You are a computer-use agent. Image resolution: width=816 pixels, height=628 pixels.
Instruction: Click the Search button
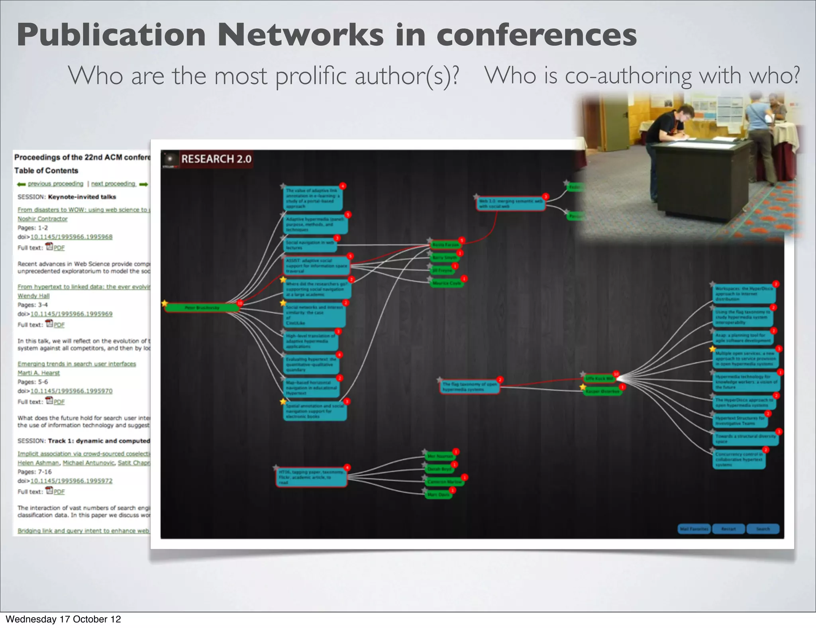coord(763,529)
